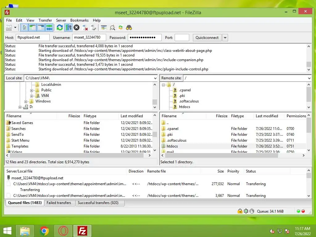Toggle processing of the transfer queue
This screenshot has height=237, width=316.
pyautogui.click(x=68, y=27)
